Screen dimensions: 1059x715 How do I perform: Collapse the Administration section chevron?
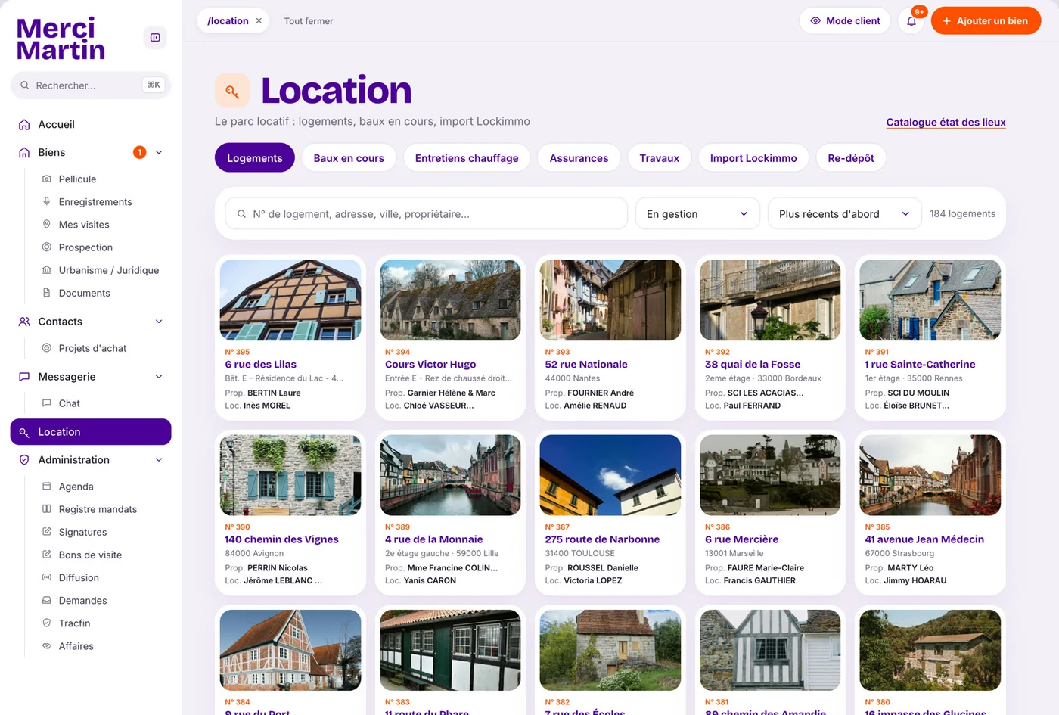[x=159, y=460]
